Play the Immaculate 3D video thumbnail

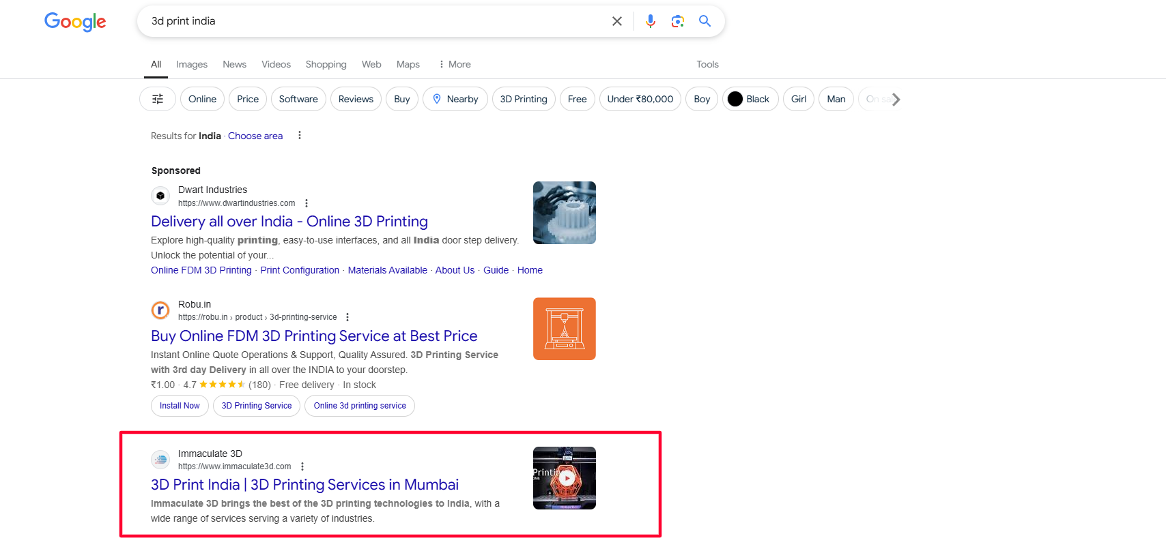point(565,478)
